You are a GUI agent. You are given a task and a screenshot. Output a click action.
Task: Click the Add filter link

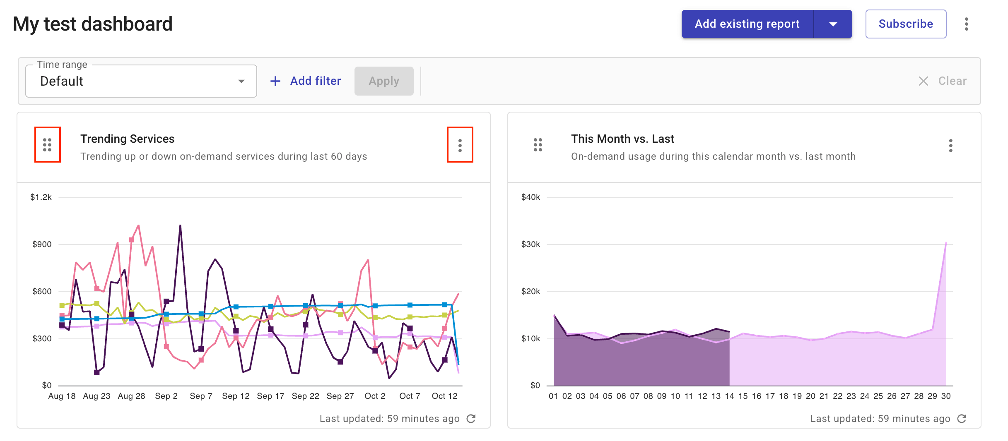(x=315, y=81)
